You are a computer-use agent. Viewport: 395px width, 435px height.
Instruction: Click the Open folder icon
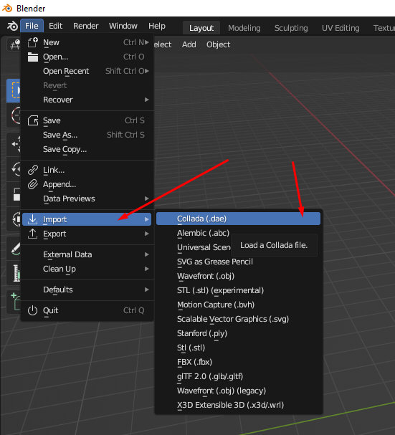33,57
